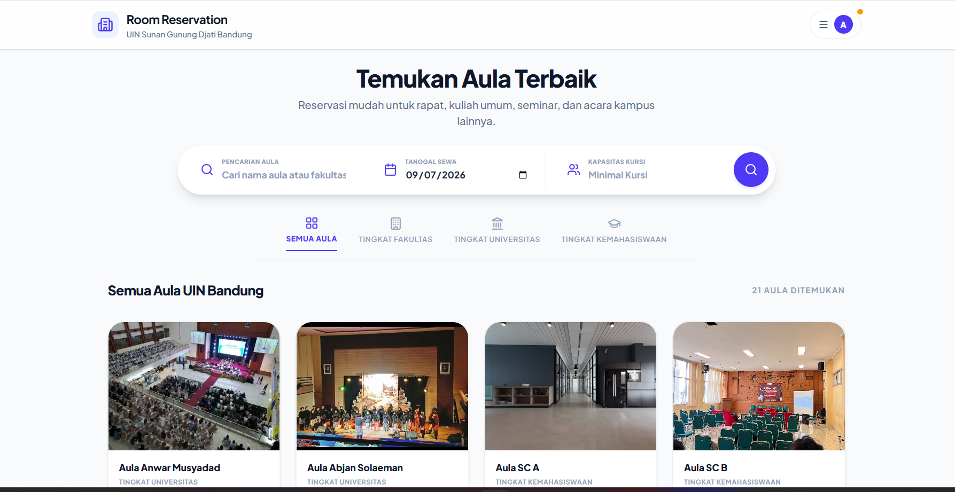Image resolution: width=955 pixels, height=492 pixels.
Task: Click the PENCARIAN AULA label
Action: 250,162
